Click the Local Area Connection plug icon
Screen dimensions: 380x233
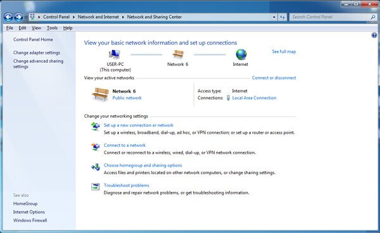coord(228,98)
